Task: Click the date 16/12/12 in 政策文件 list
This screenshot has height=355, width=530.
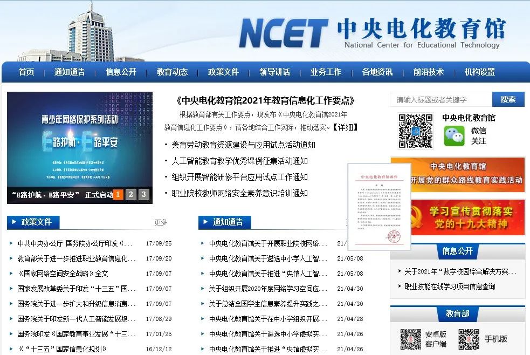Action: point(159,349)
